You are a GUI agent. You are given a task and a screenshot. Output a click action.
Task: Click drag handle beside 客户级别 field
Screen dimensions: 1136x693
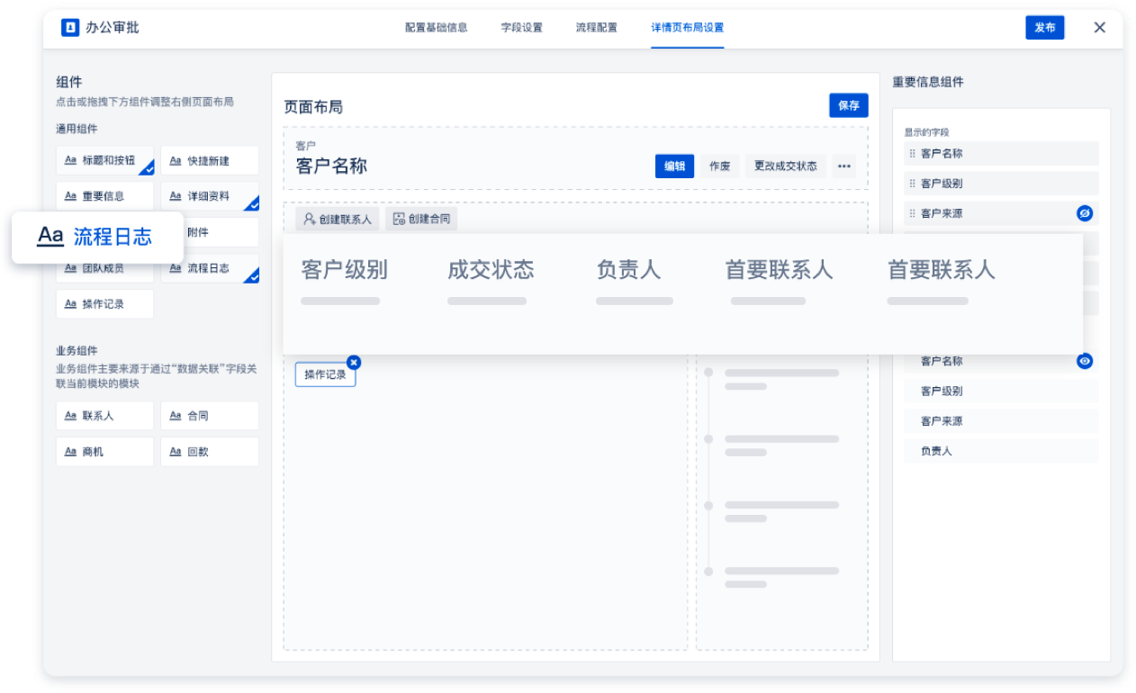pyautogui.click(x=912, y=184)
